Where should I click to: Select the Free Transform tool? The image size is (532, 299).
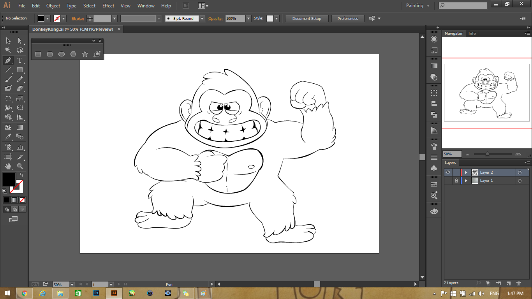pyautogui.click(x=20, y=108)
